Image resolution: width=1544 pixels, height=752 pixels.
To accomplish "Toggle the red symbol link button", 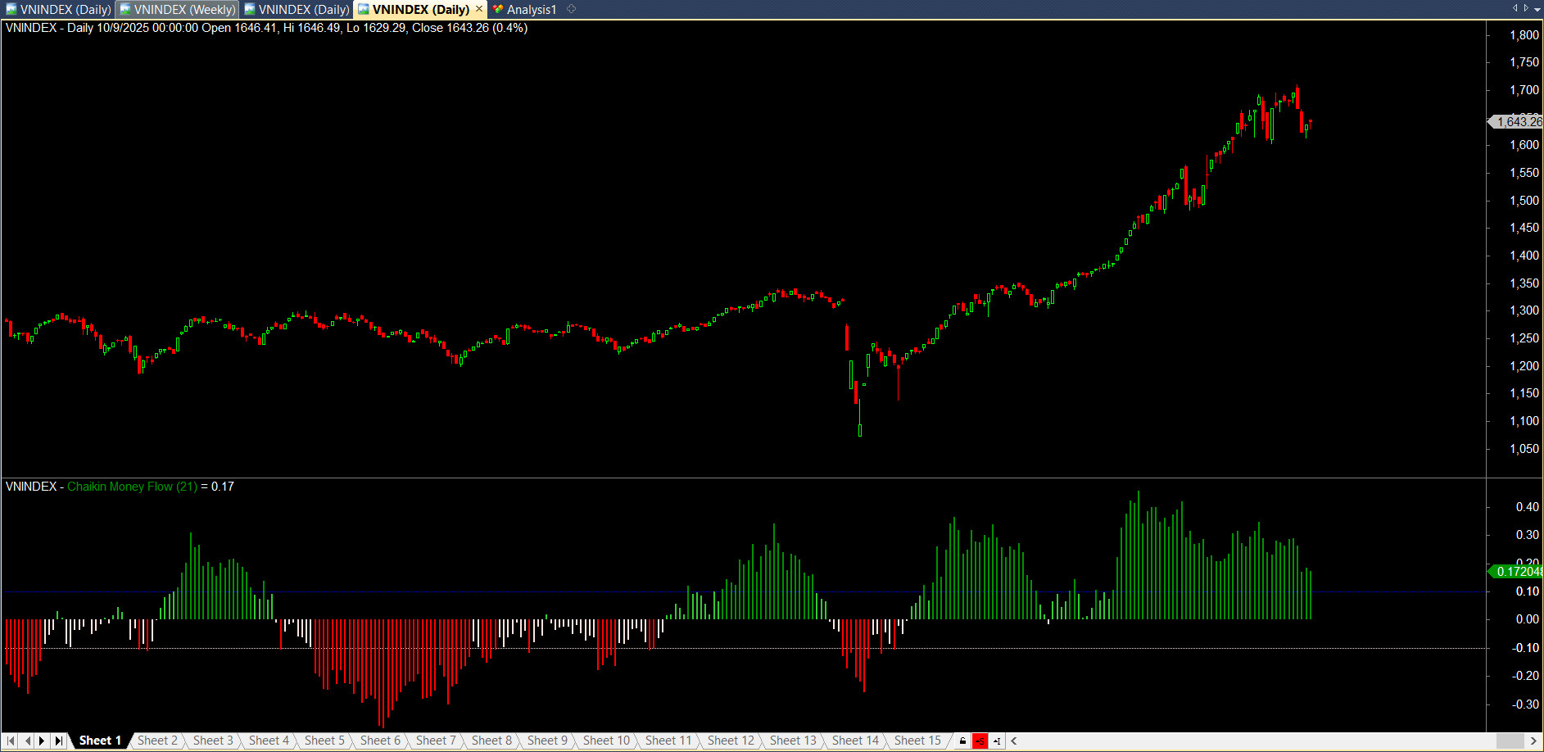I will coord(980,741).
